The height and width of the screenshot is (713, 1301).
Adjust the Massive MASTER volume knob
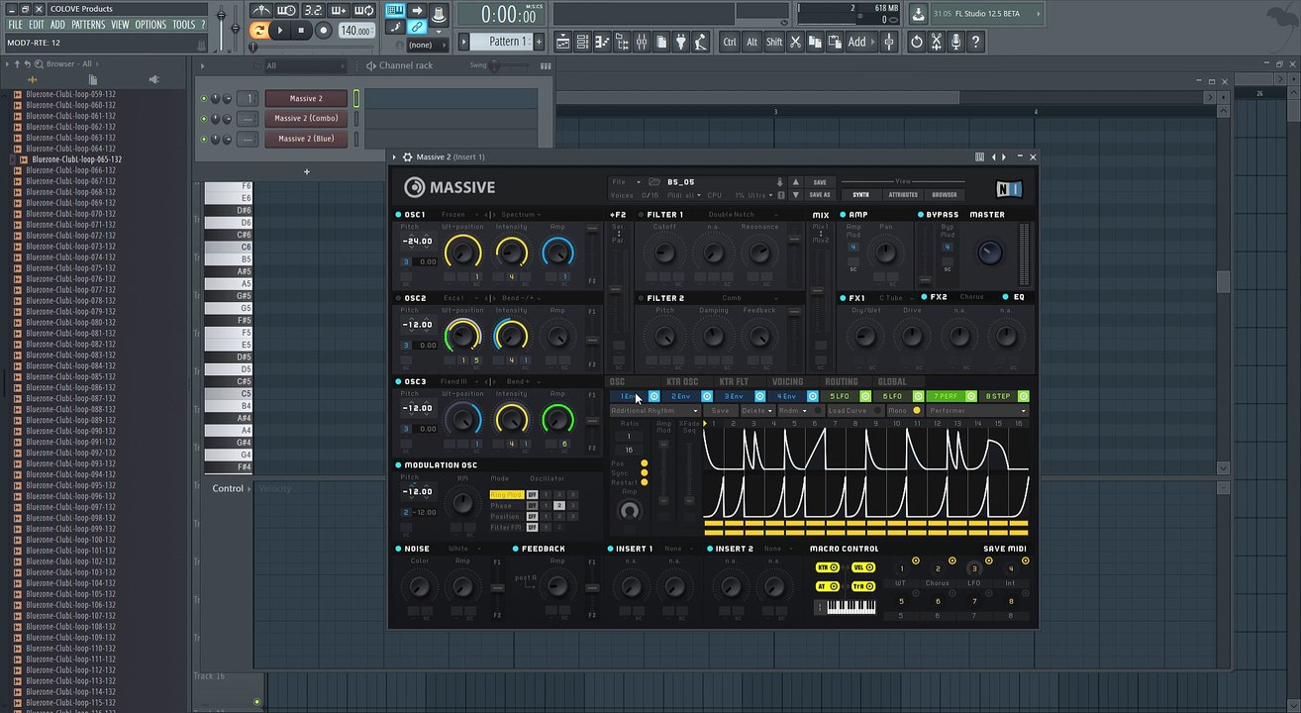[989, 253]
